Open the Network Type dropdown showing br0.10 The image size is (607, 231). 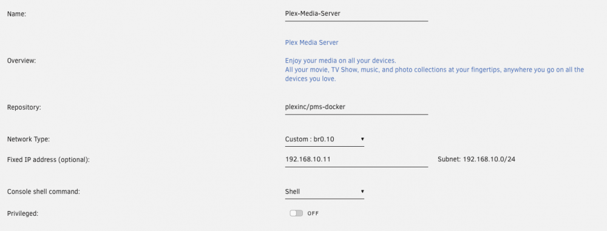324,139
